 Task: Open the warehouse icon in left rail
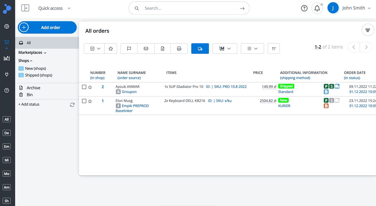click(x=7, y=59)
